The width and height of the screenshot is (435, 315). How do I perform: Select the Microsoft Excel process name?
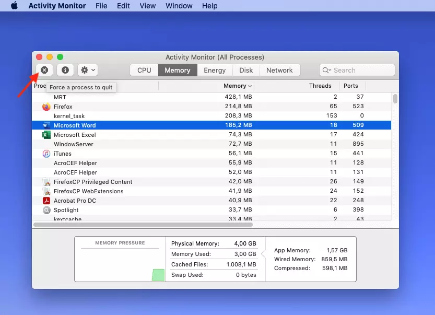pos(75,135)
